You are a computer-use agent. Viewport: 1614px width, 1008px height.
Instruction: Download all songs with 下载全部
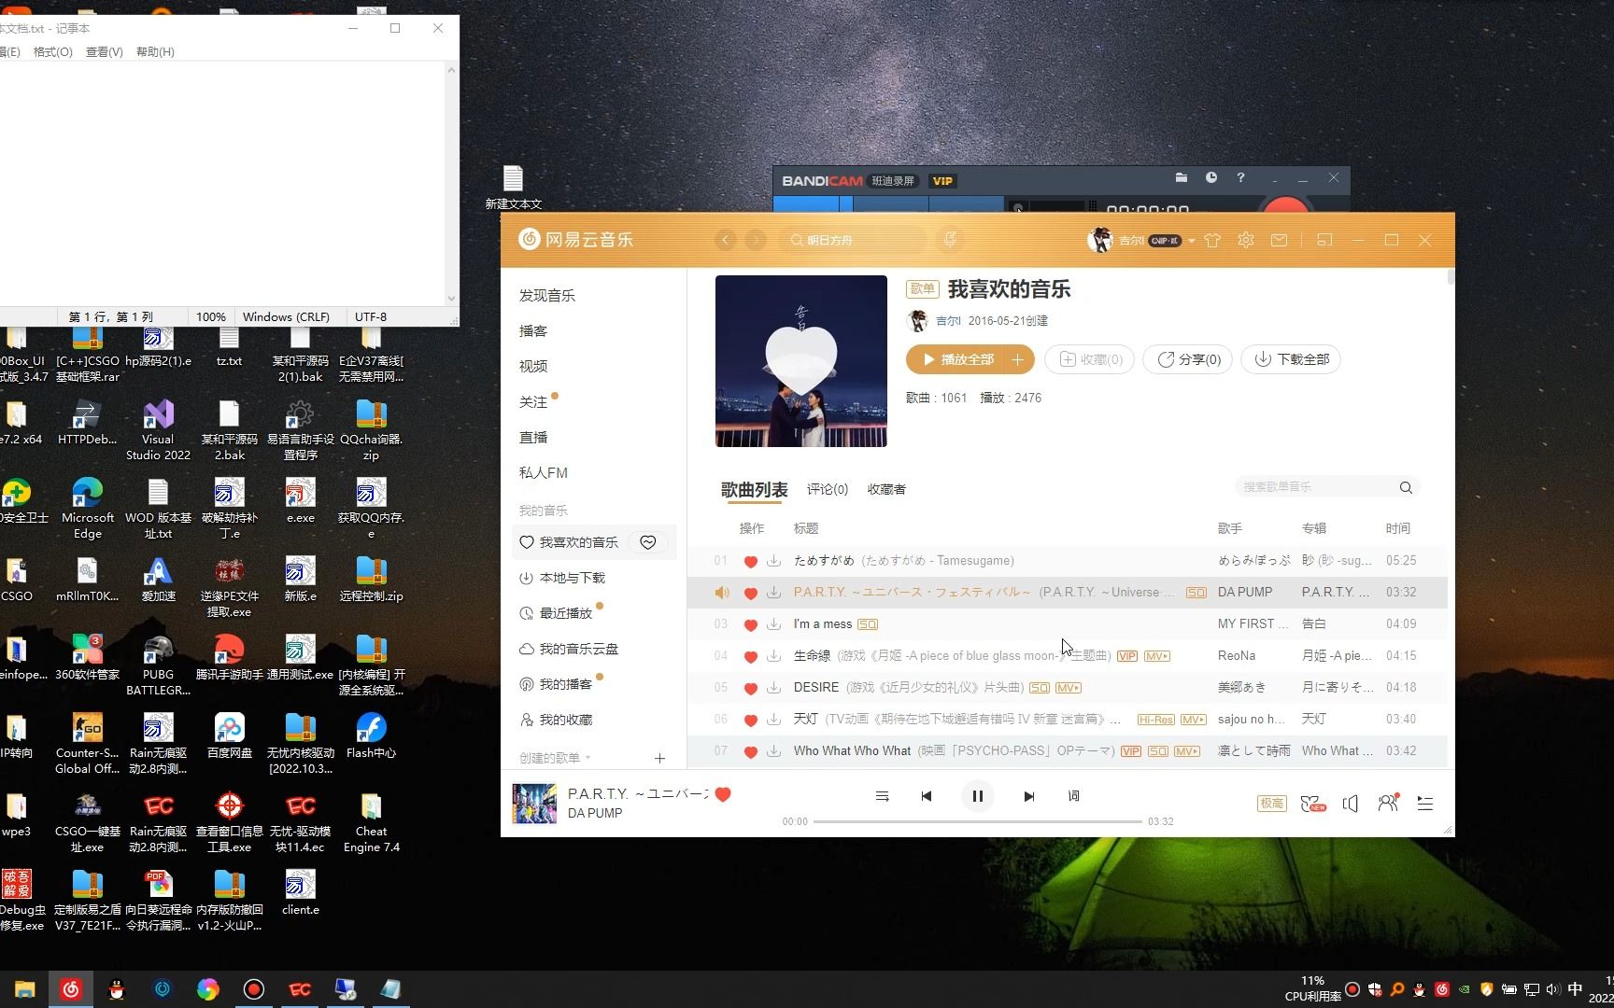[x=1291, y=359]
